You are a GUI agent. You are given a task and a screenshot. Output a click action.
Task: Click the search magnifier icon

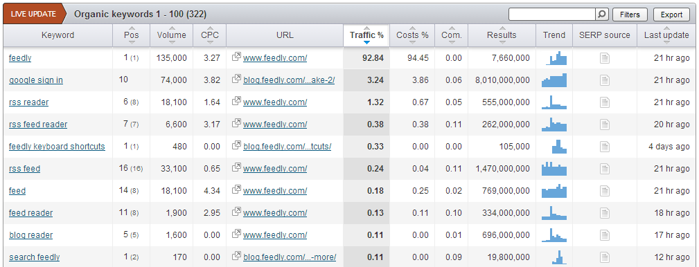[602, 15]
